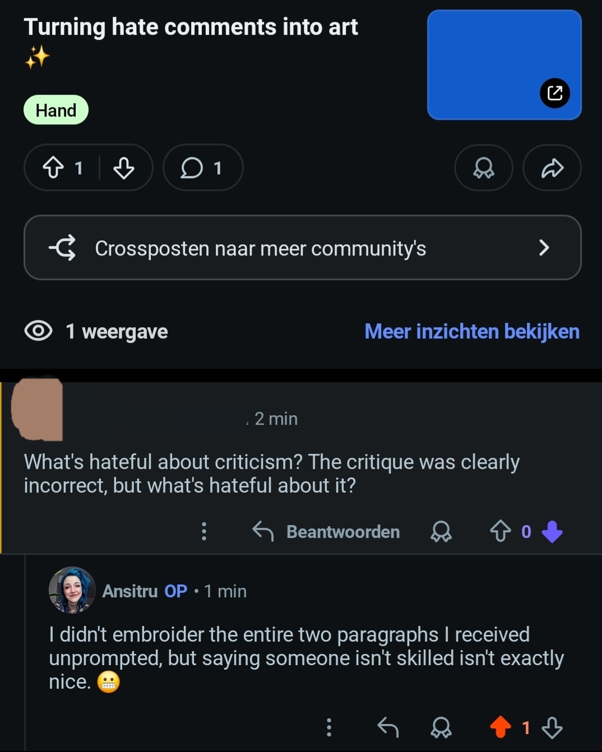This screenshot has height=752, width=602.
Task: Reply to Ansitru's comment with arrow icon
Action: 388,727
